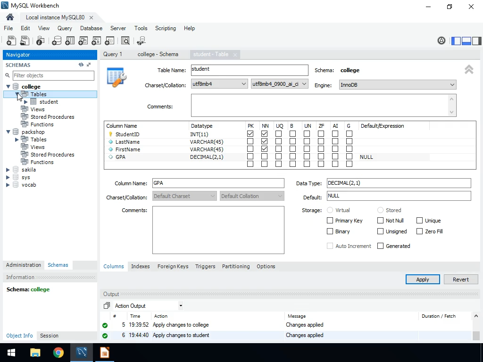Open preferences gear icon in toolbar
The height and width of the screenshot is (362, 483).
point(441,41)
